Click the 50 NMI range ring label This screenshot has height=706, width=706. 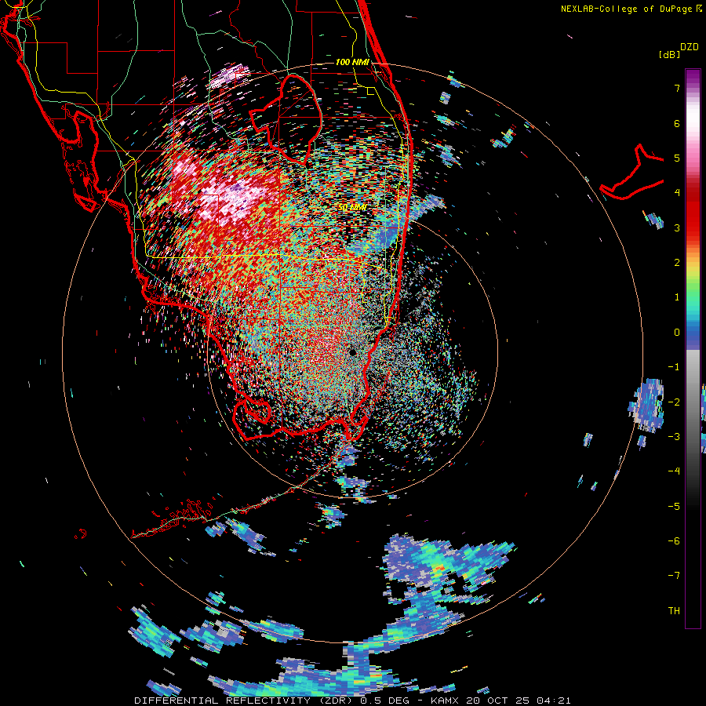coord(352,207)
